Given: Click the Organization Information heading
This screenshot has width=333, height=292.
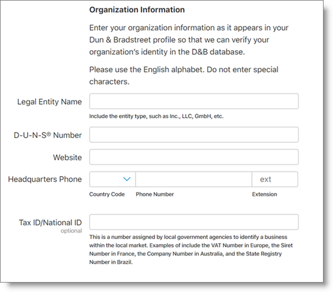Looking at the screenshot, I should (x=137, y=10).
